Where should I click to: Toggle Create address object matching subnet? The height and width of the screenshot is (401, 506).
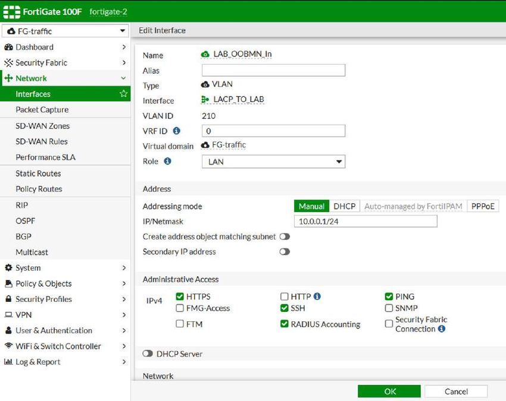[285, 236]
